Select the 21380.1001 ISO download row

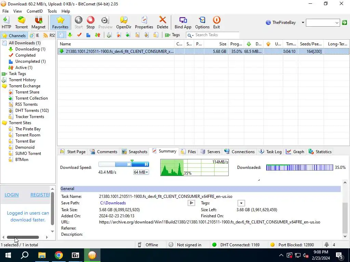tap(203, 52)
